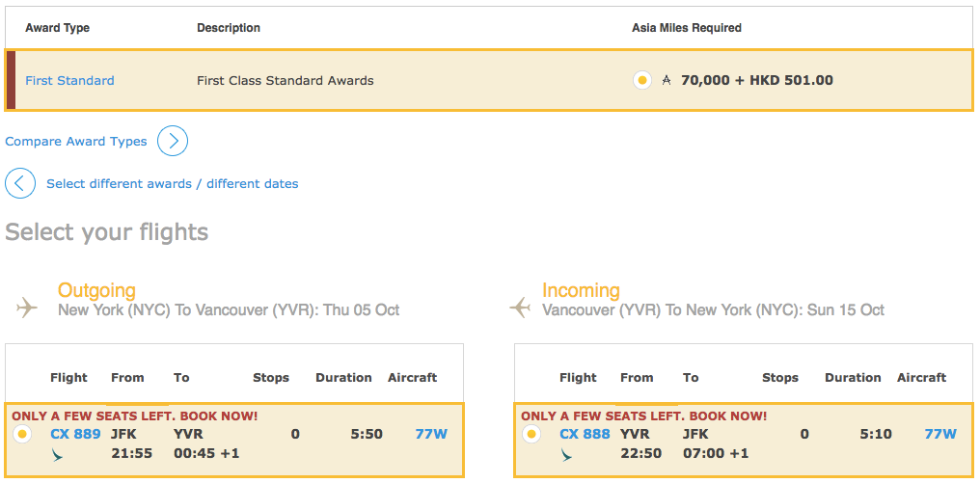Click the back arrow circle icon
The image size is (980, 483).
click(20, 183)
